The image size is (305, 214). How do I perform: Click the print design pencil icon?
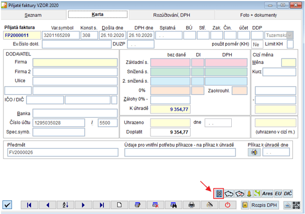coord(210,205)
